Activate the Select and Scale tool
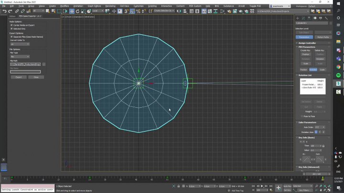Viewport: 344px width, 193px height. pyautogui.click(x=83, y=11)
